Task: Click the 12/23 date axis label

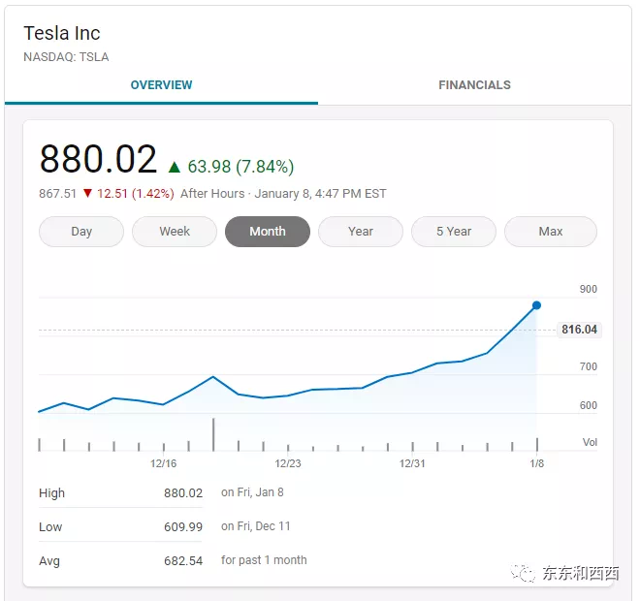Action: click(x=288, y=463)
